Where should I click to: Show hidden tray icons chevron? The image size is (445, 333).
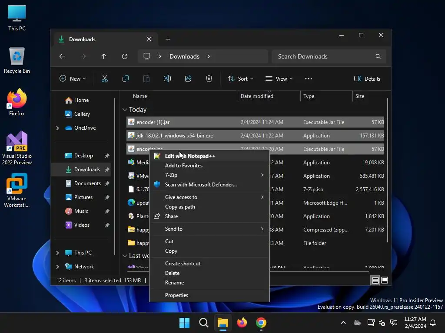343,323
